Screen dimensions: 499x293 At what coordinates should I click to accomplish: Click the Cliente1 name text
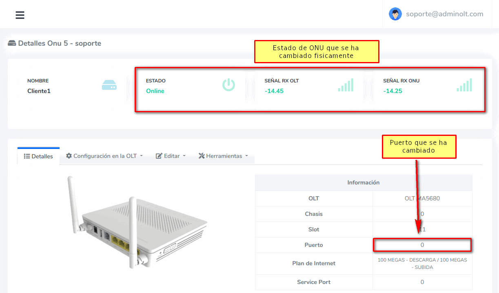point(39,91)
